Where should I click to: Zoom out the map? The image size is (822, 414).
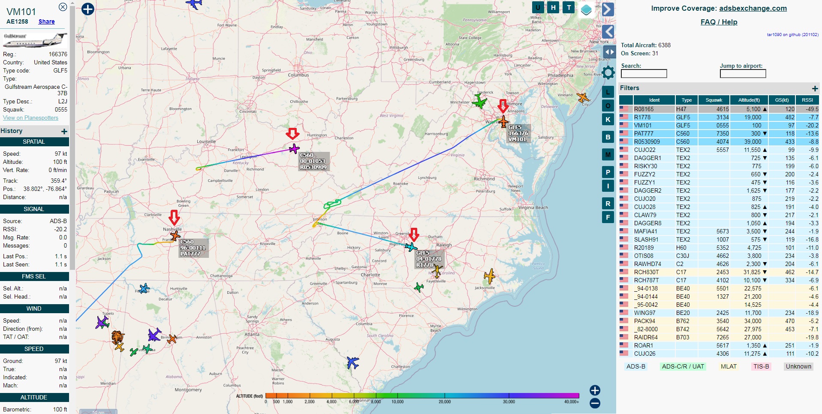595,403
